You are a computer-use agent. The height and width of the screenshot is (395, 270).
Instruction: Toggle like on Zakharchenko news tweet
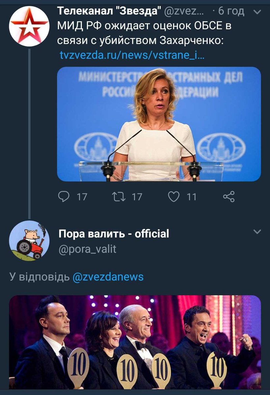pos(175,197)
